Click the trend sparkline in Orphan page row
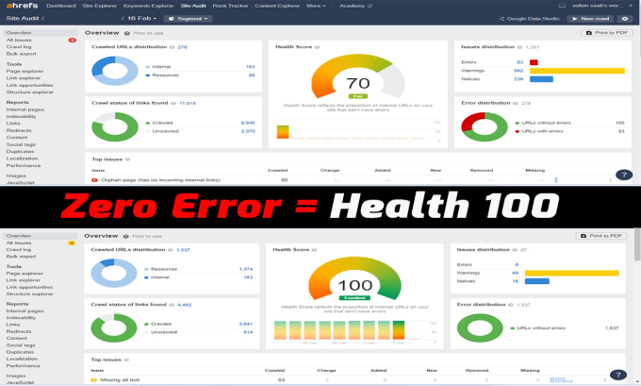Image resolution: width=641 pixels, height=386 pixels. tap(556, 179)
